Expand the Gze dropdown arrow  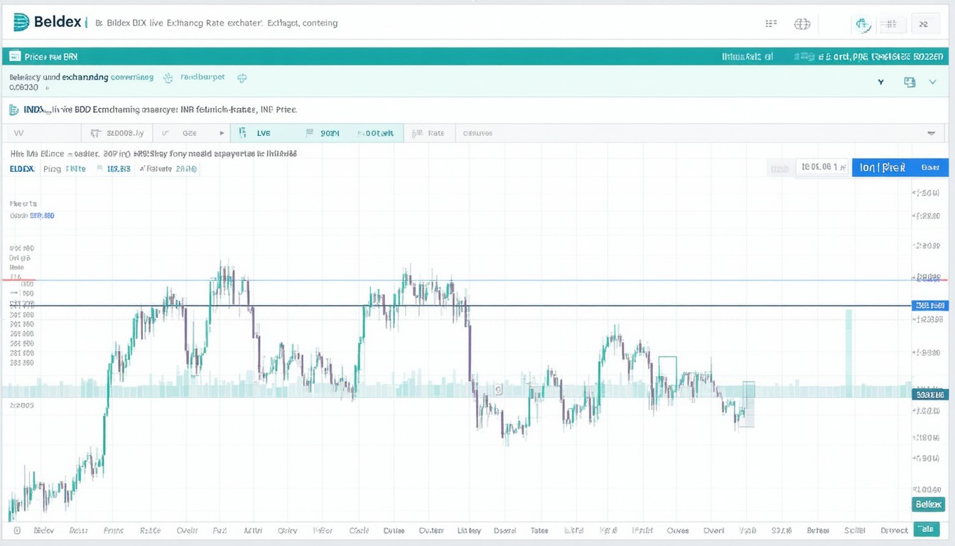pyautogui.click(x=221, y=133)
